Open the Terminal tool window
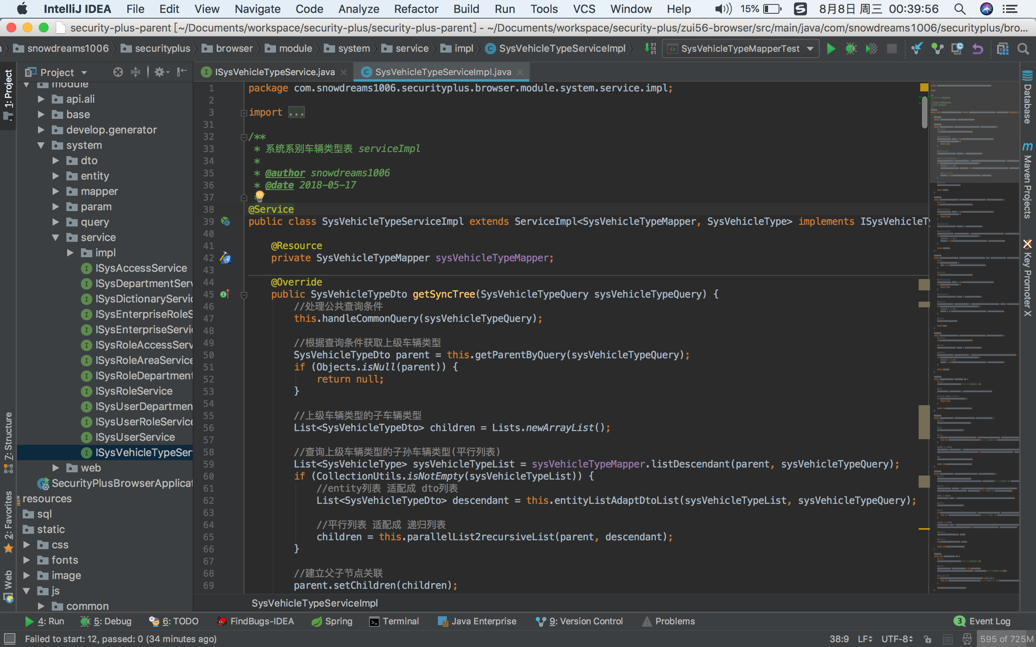Screen dimensions: 1036x647 tap(394, 622)
